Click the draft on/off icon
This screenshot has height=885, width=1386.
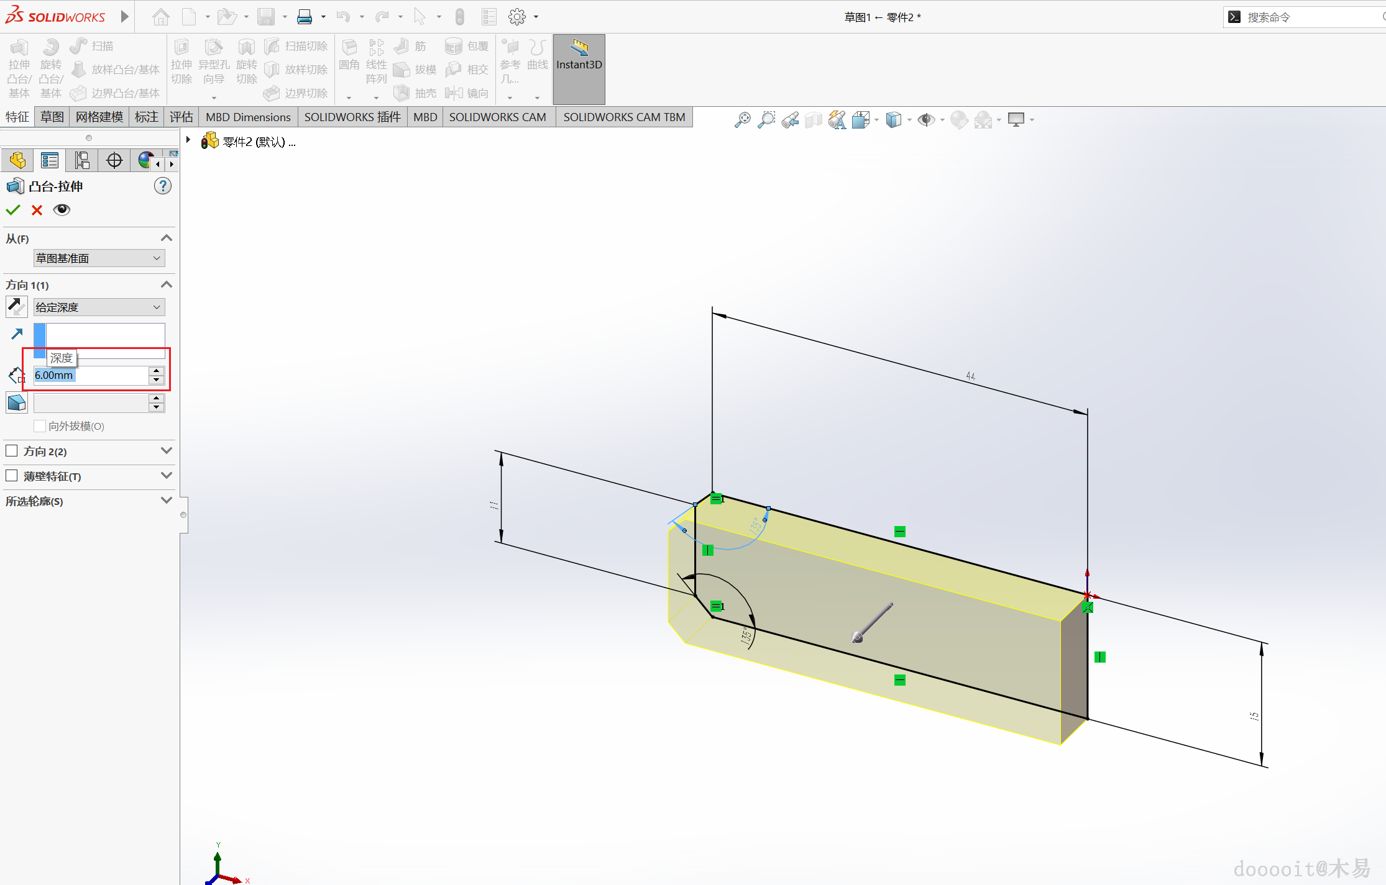click(x=17, y=403)
